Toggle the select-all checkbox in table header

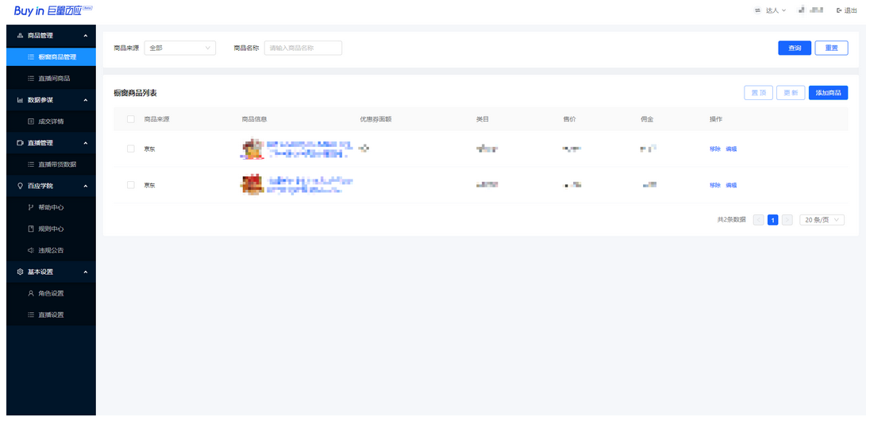pos(130,119)
